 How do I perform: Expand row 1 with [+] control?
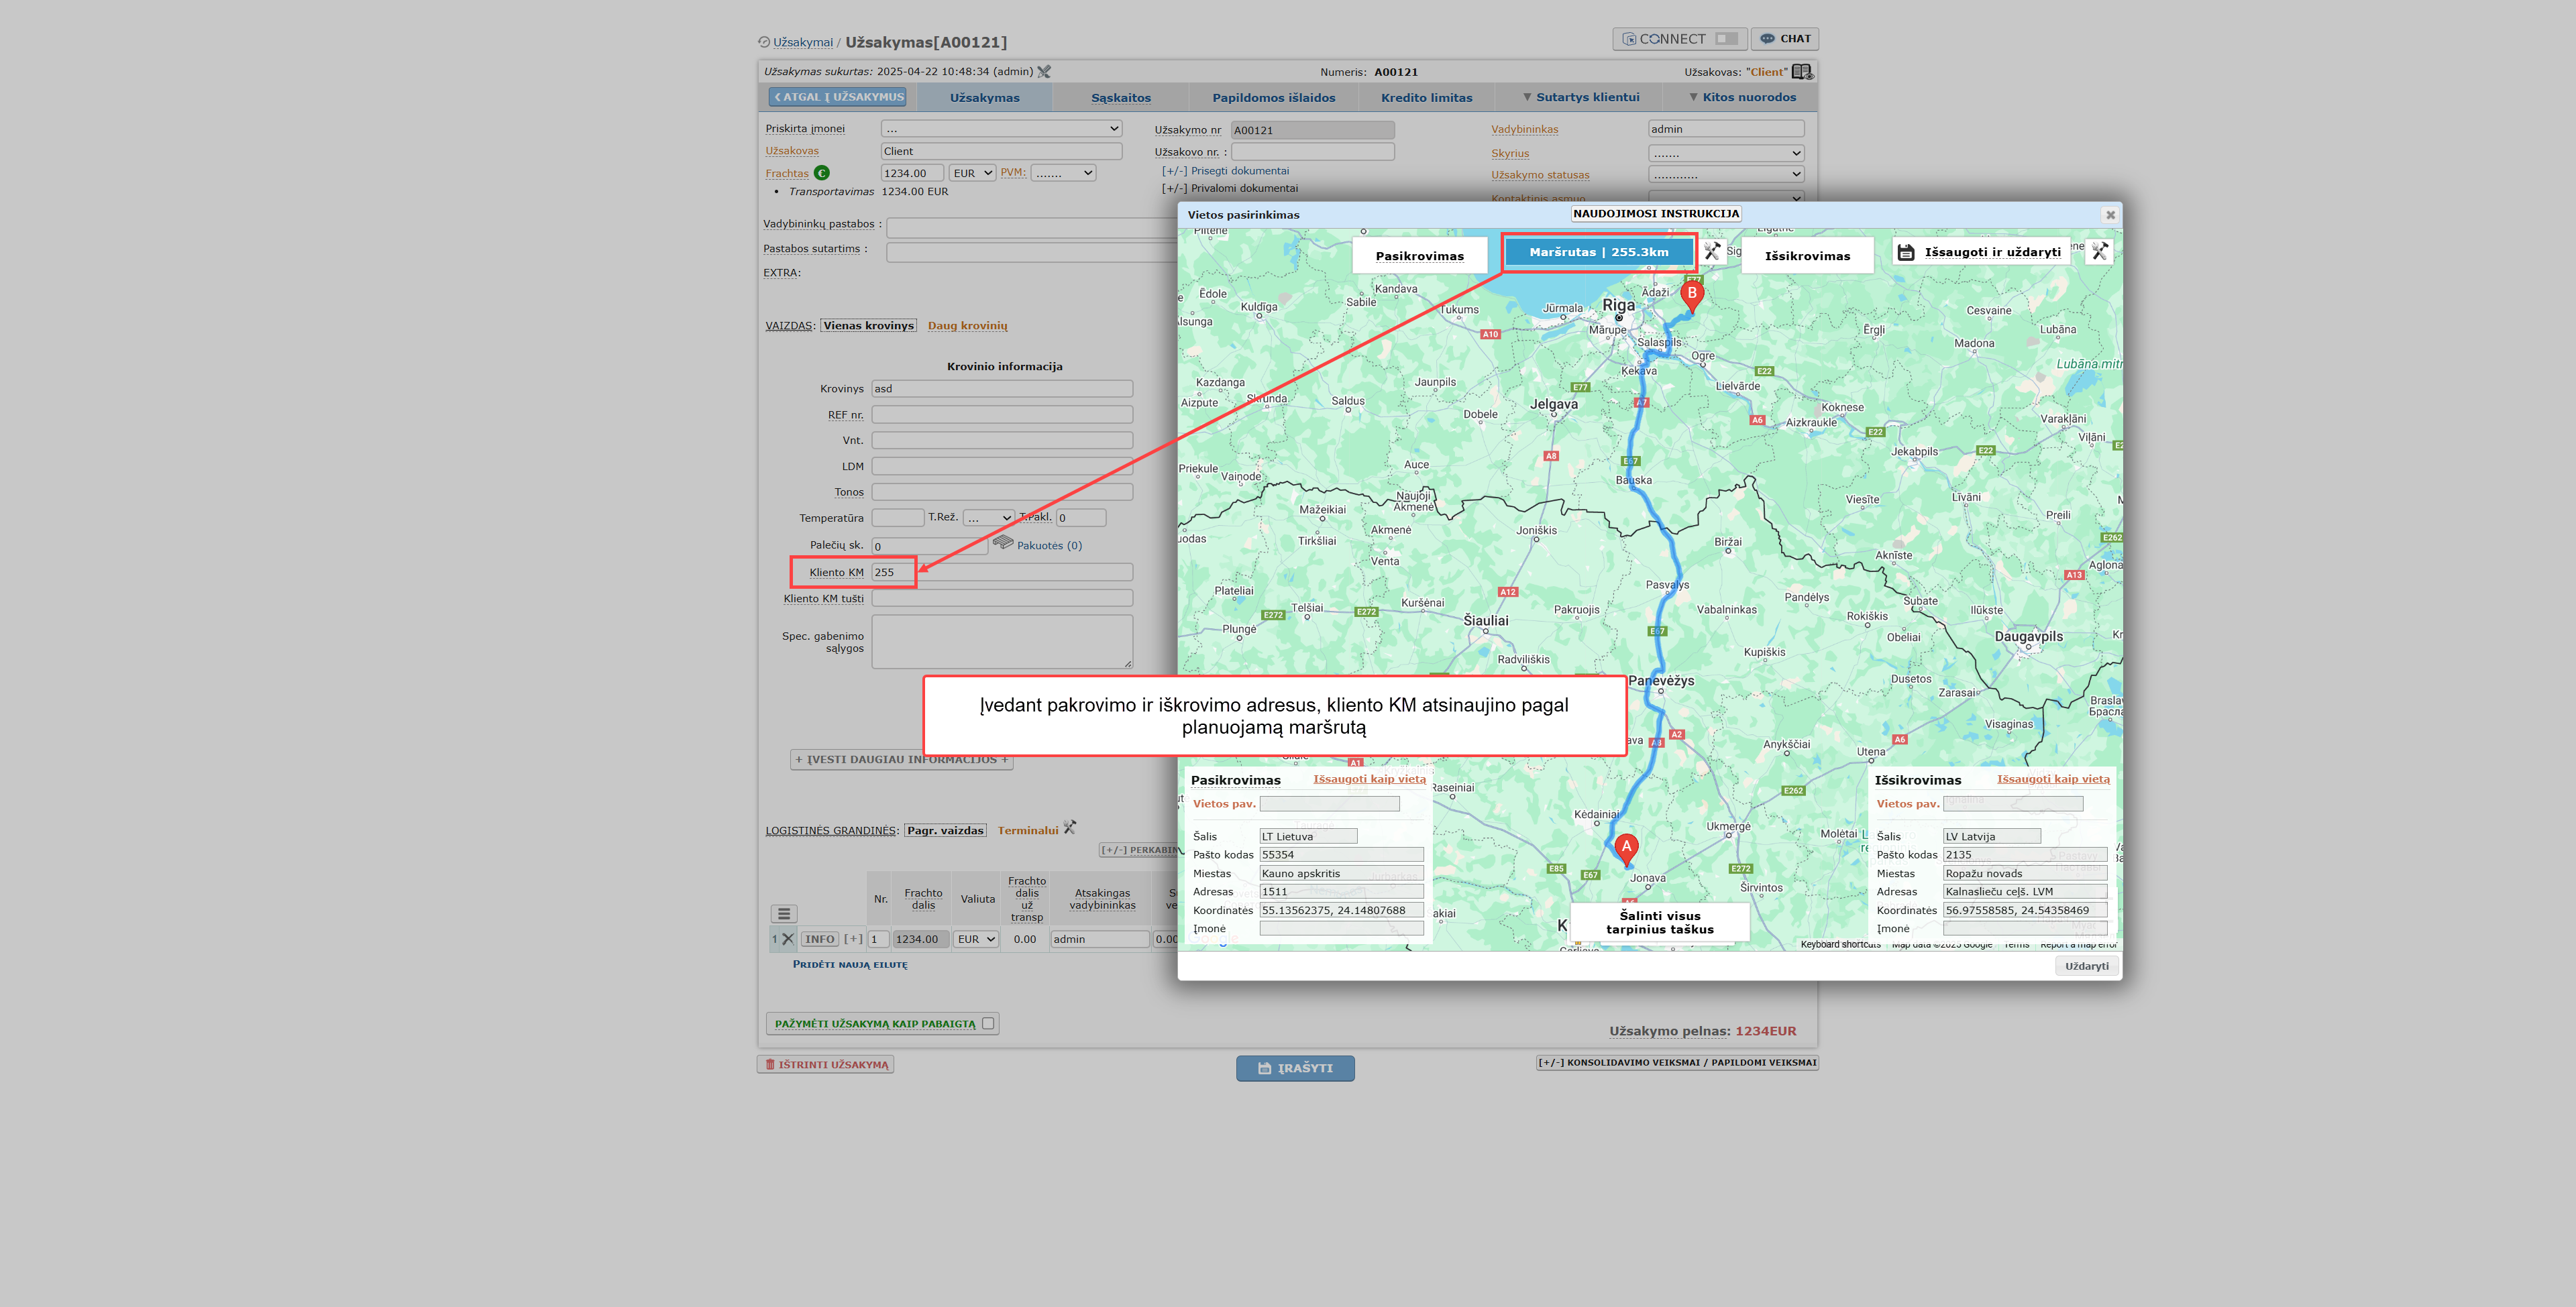coord(853,939)
